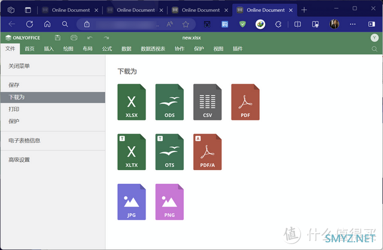View site lock information
The width and height of the screenshot is (383, 250).
(x=87, y=24)
